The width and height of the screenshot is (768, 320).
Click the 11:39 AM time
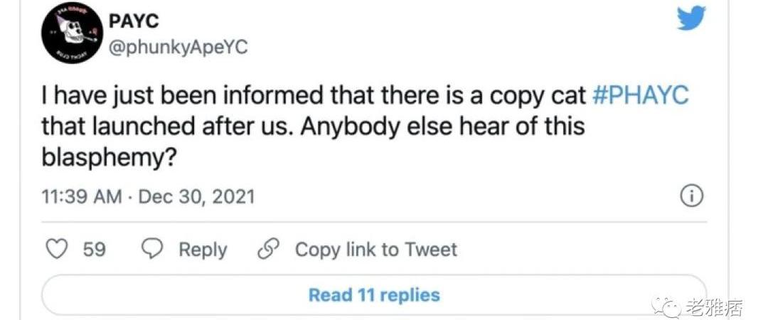pos(81,196)
